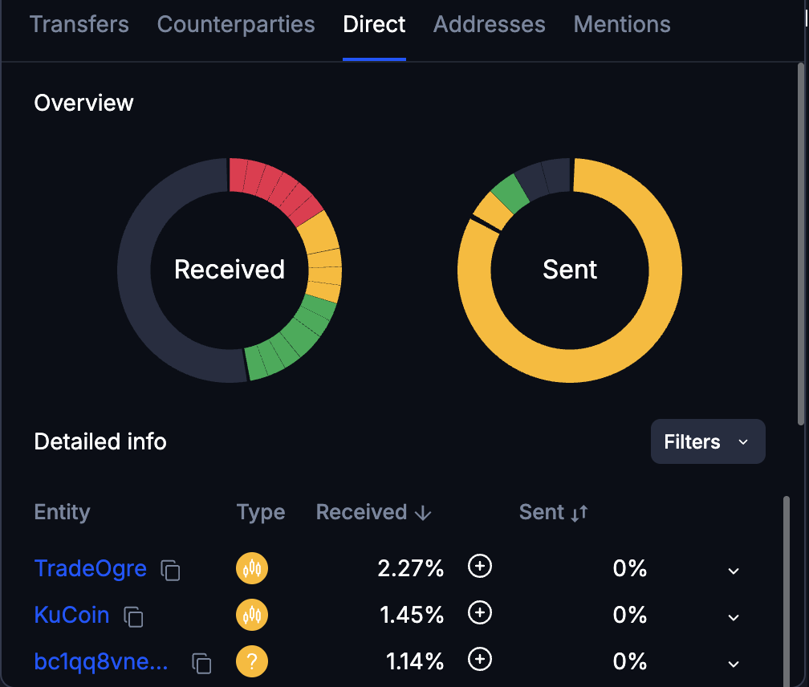Screen dimensions: 809x687
Task: Click the red segment of Received chart
Action: [x=273, y=181]
